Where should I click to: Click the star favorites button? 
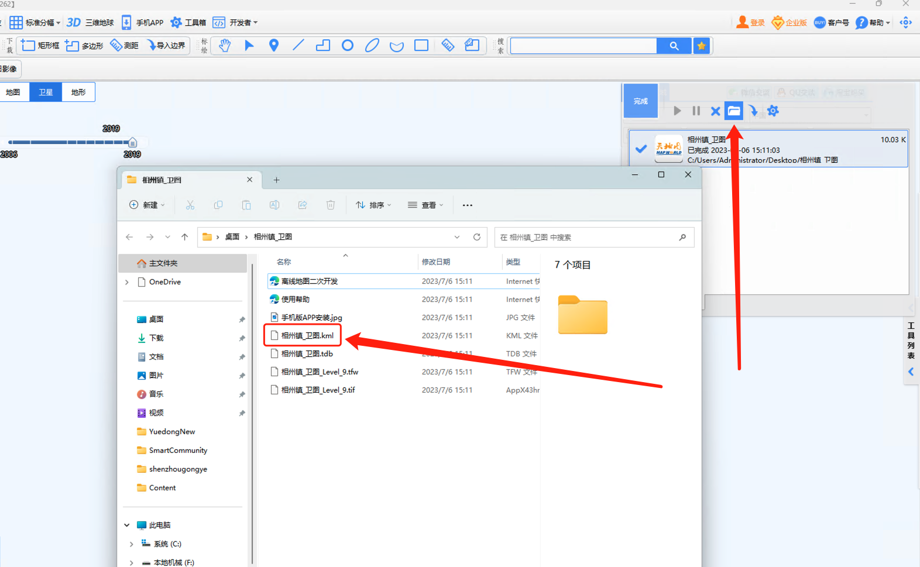coord(701,46)
